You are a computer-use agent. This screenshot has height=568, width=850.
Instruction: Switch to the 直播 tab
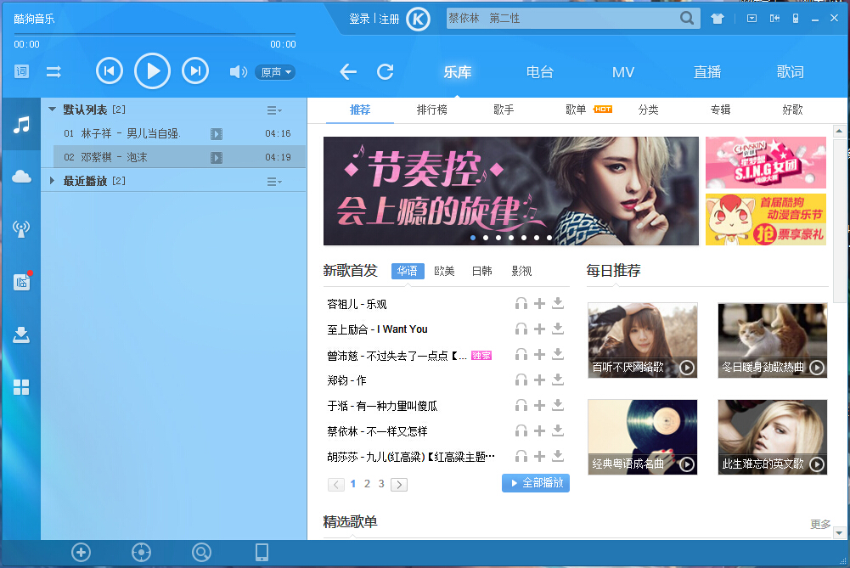click(707, 72)
